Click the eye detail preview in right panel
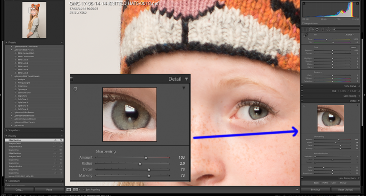 click(x=331, y=119)
